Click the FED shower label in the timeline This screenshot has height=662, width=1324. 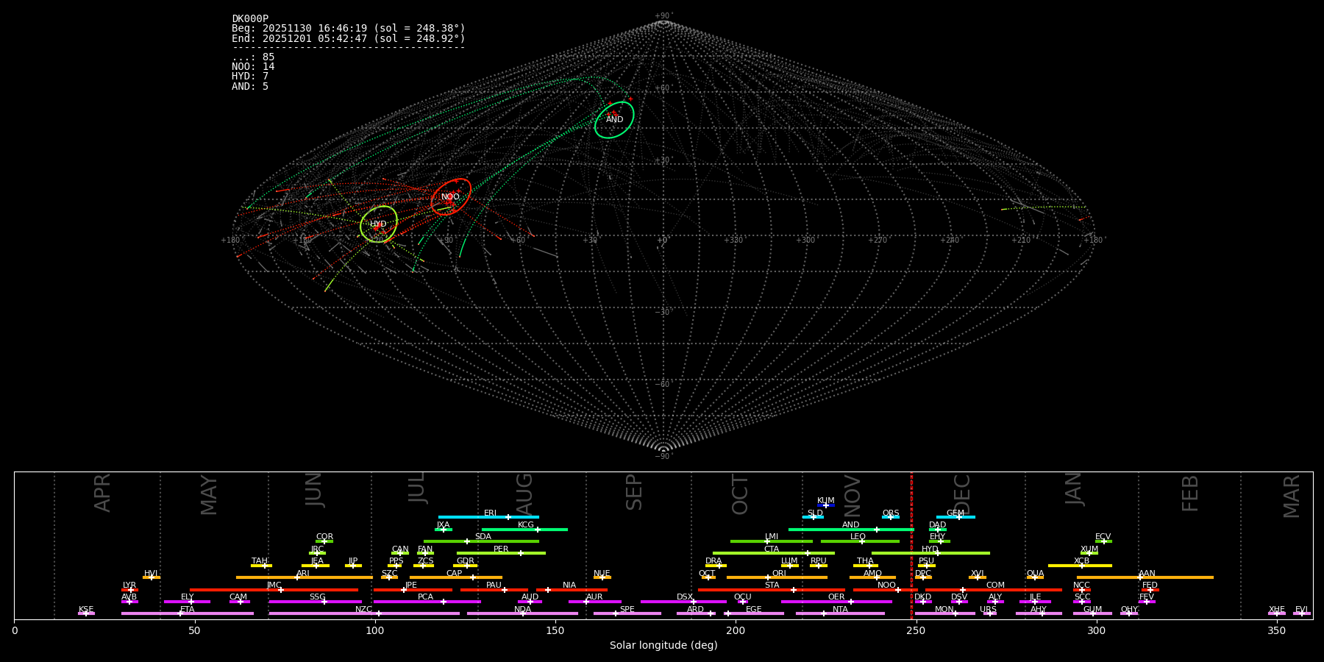coord(1150,586)
